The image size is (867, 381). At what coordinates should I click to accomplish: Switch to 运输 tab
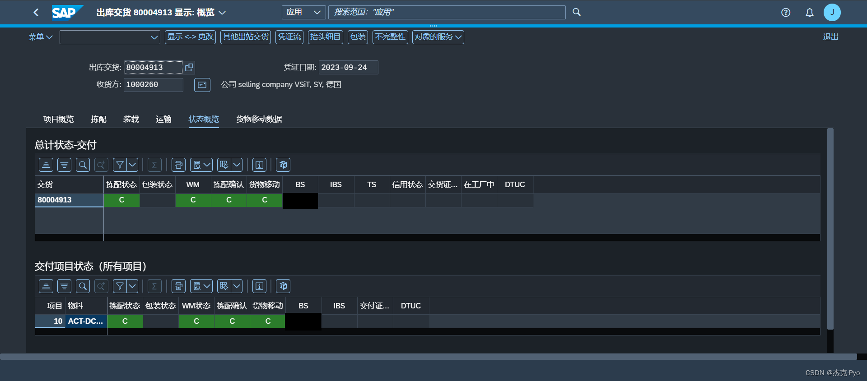pyautogui.click(x=163, y=119)
